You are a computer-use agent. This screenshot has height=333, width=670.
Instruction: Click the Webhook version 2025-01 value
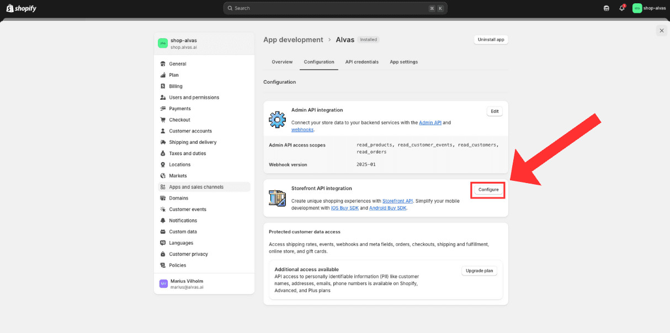[366, 164]
